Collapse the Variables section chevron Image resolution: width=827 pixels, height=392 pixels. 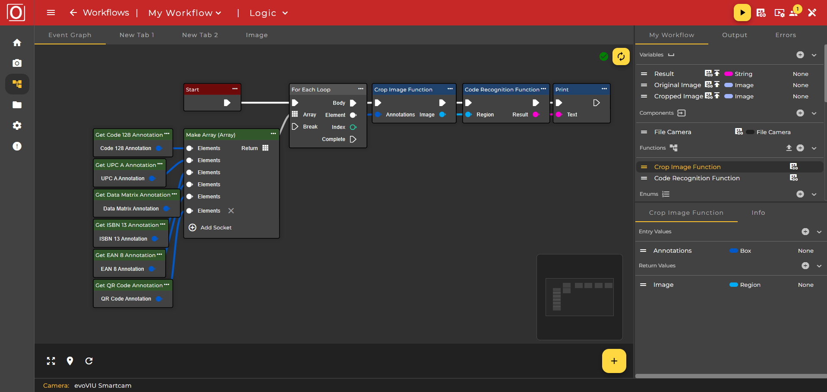coord(814,55)
